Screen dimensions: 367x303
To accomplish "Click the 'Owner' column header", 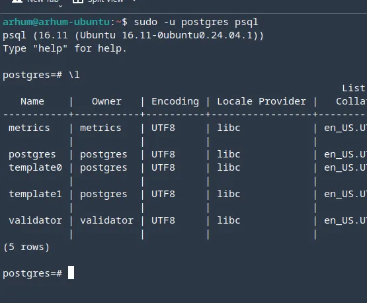I will 106,102.
